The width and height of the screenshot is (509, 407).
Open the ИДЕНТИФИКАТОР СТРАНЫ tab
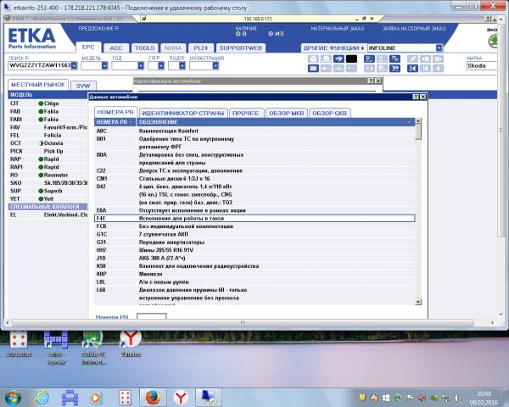pyautogui.click(x=183, y=113)
